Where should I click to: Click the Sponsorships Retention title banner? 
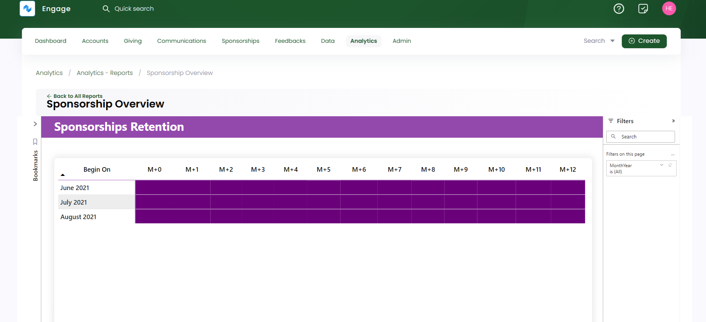pyautogui.click(x=322, y=127)
